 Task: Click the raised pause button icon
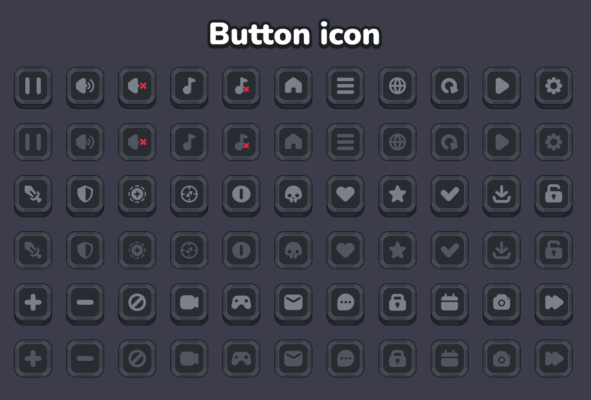point(33,87)
